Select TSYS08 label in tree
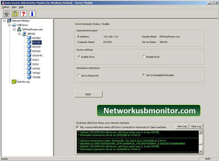Viewport: 219px width, 161px height. click(36, 77)
